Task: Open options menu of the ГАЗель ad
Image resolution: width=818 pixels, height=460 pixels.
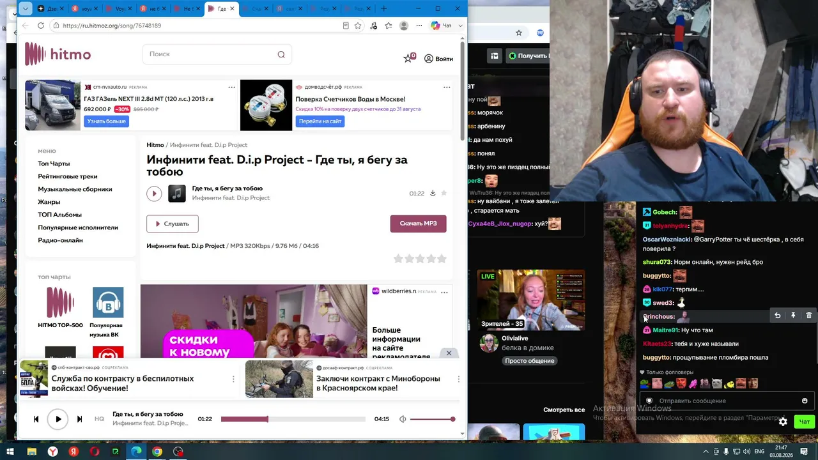Action: coord(231,87)
